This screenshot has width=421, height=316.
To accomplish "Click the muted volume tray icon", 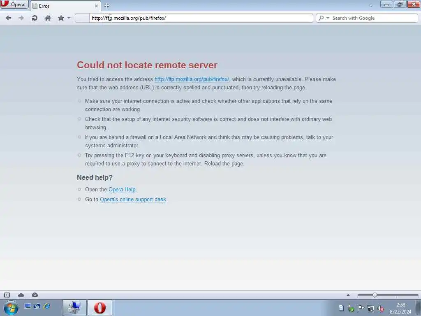I will point(381,309).
